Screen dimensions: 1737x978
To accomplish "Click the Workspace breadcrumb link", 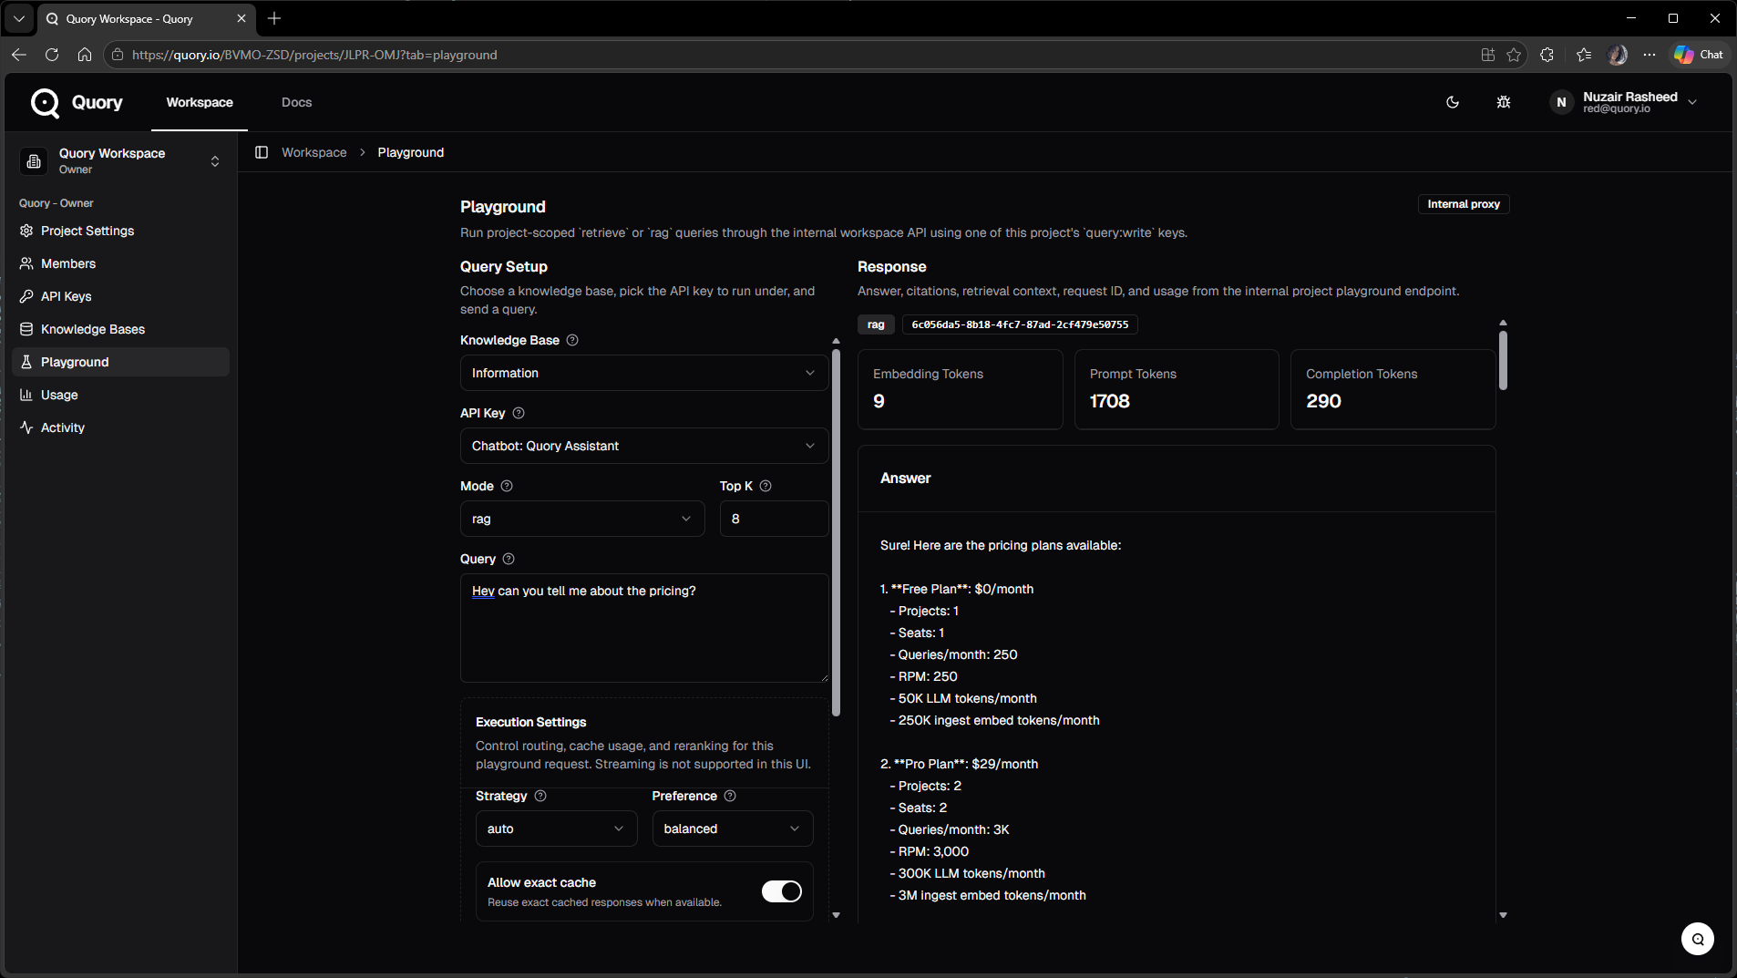I will tap(313, 152).
